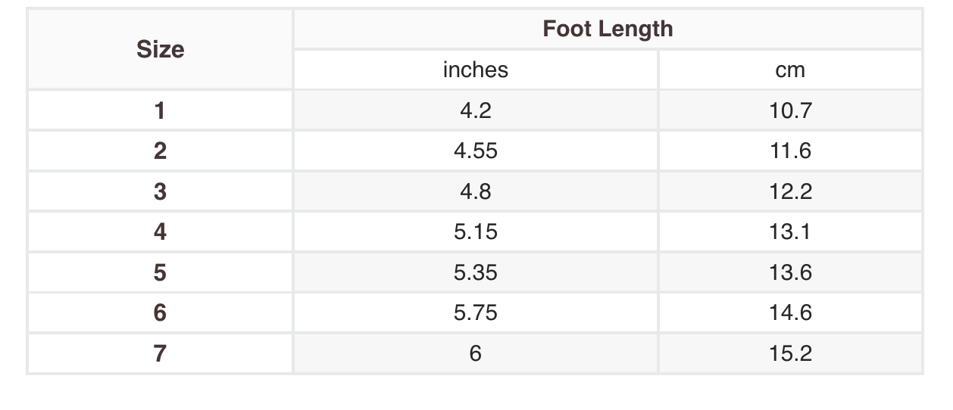Click size 1 row label

click(x=160, y=110)
